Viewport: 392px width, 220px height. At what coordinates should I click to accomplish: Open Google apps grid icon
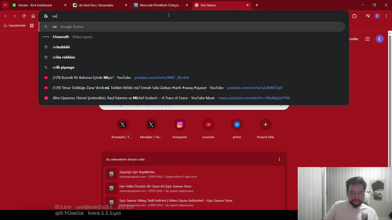click(367, 39)
